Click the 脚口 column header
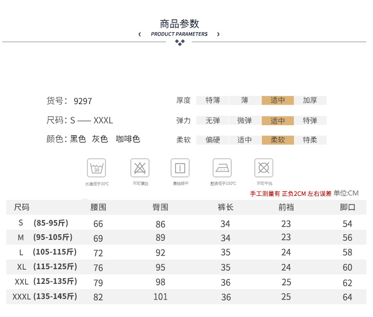The height and width of the screenshot is (317, 373). point(347,207)
